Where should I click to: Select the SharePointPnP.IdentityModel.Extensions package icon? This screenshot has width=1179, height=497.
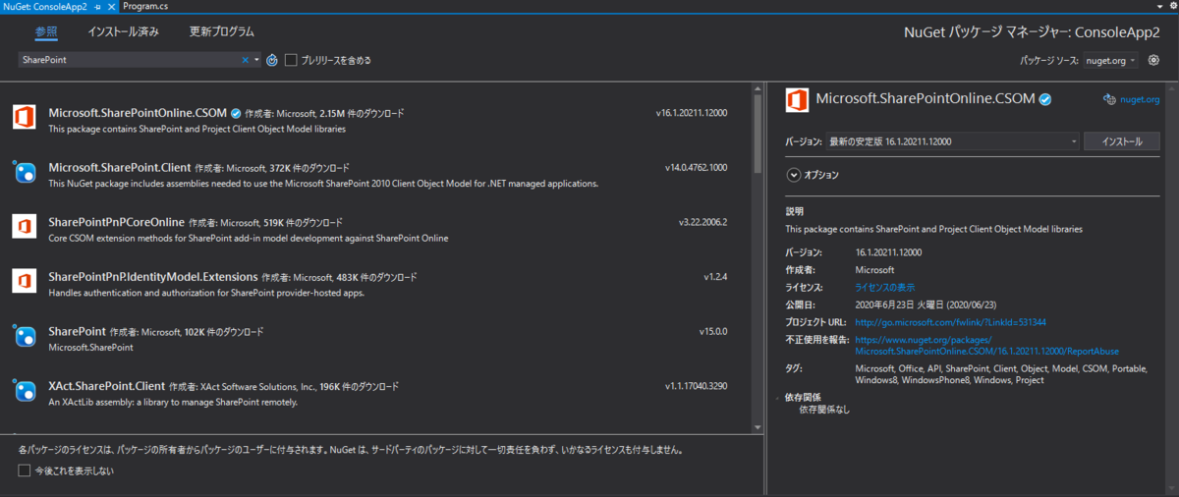[x=25, y=282]
